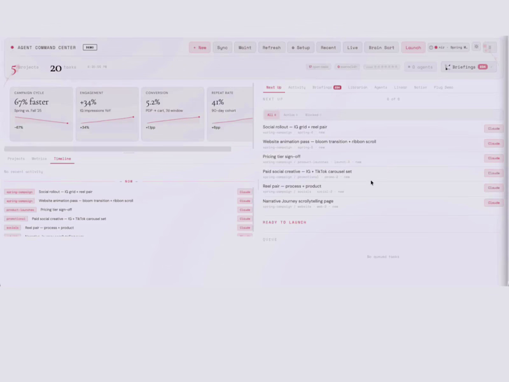Switch to the Notion tab

421,87
